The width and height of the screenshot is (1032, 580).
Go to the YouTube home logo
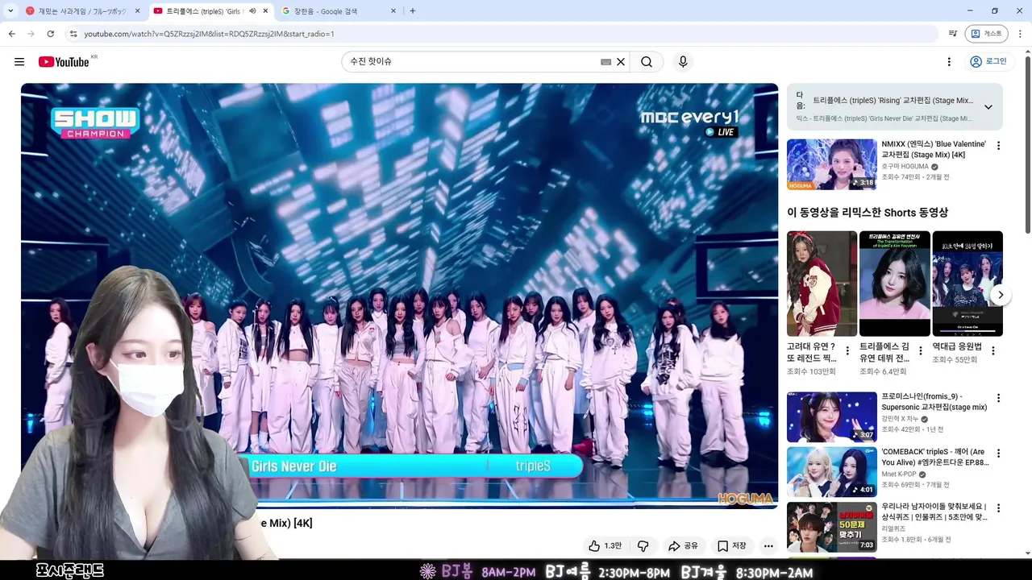[x=64, y=62]
